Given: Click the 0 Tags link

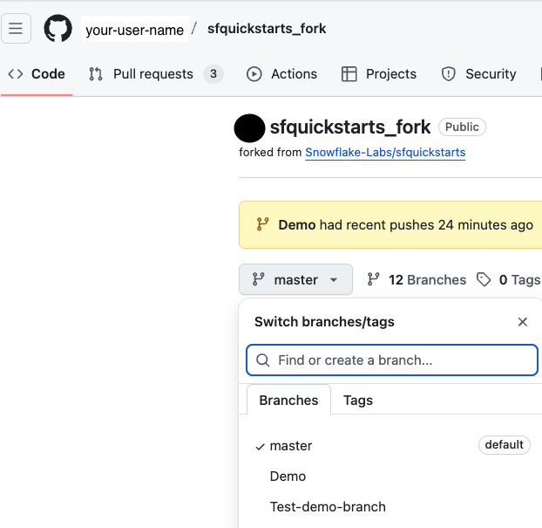Looking at the screenshot, I should click(x=508, y=280).
